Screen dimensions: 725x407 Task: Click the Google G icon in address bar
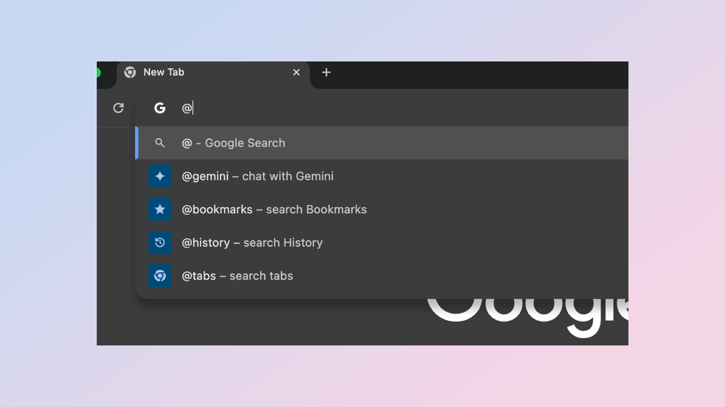point(160,108)
